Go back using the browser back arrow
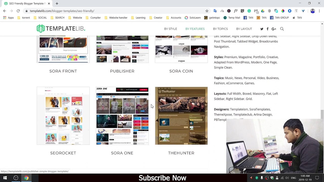This screenshot has width=324, height=182. (5, 11)
